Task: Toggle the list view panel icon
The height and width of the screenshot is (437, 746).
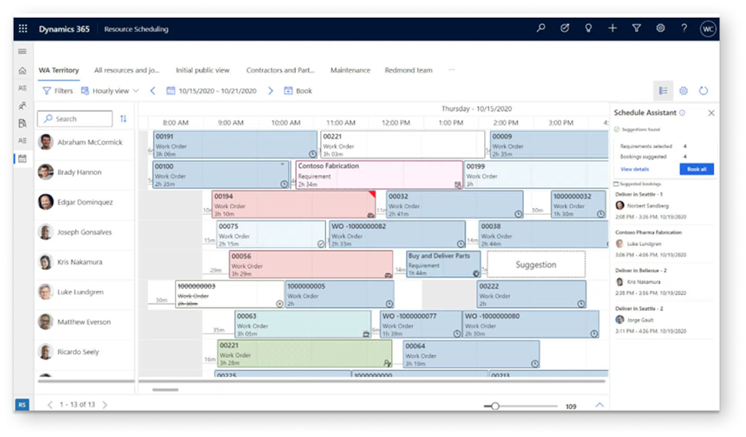Action: click(x=663, y=90)
